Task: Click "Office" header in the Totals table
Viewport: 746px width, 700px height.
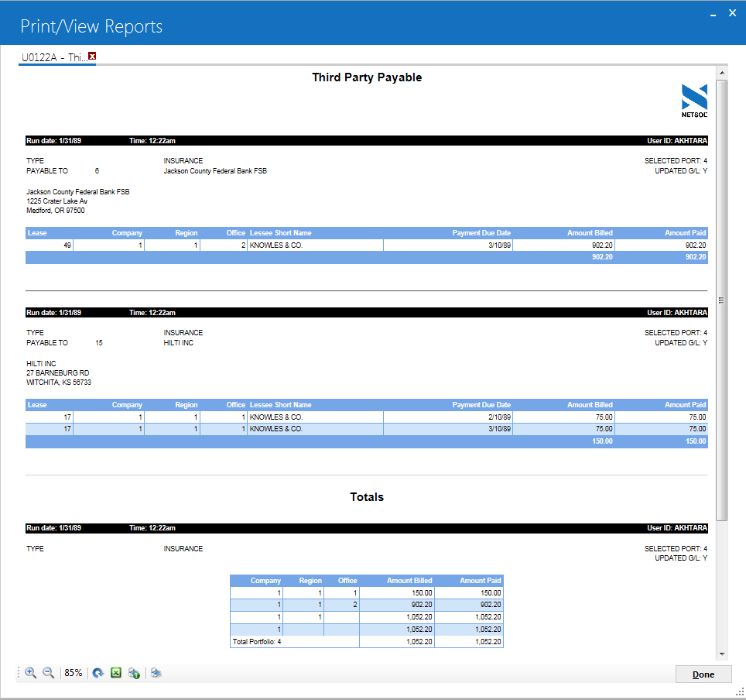Action: pyautogui.click(x=347, y=581)
